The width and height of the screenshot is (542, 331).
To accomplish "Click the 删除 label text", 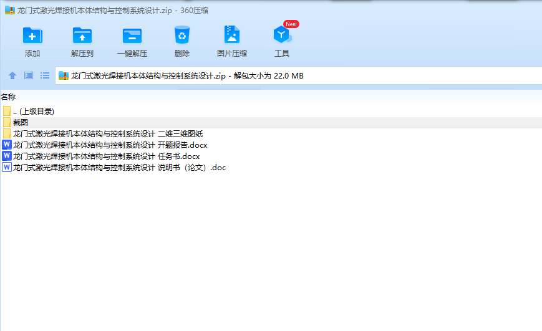I will (182, 53).
